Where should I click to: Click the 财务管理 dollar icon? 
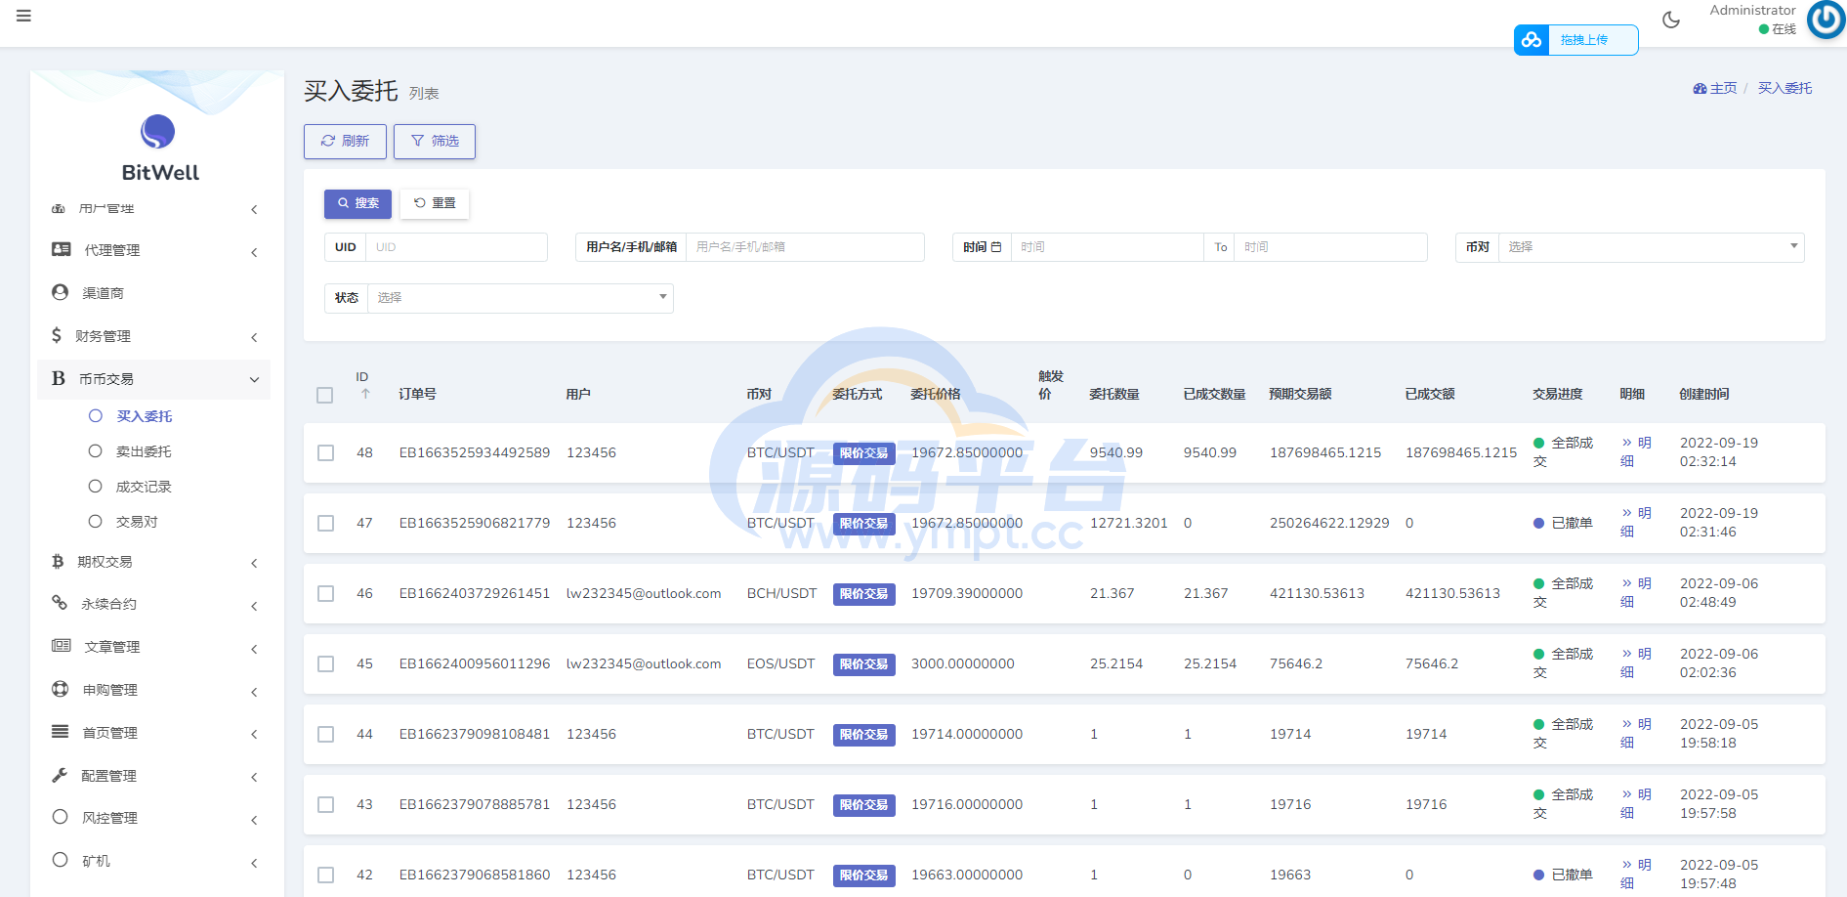(57, 335)
